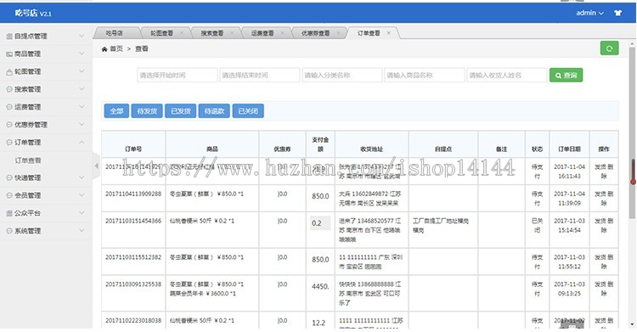Expand 会员管理 with its chevron

tap(82, 195)
